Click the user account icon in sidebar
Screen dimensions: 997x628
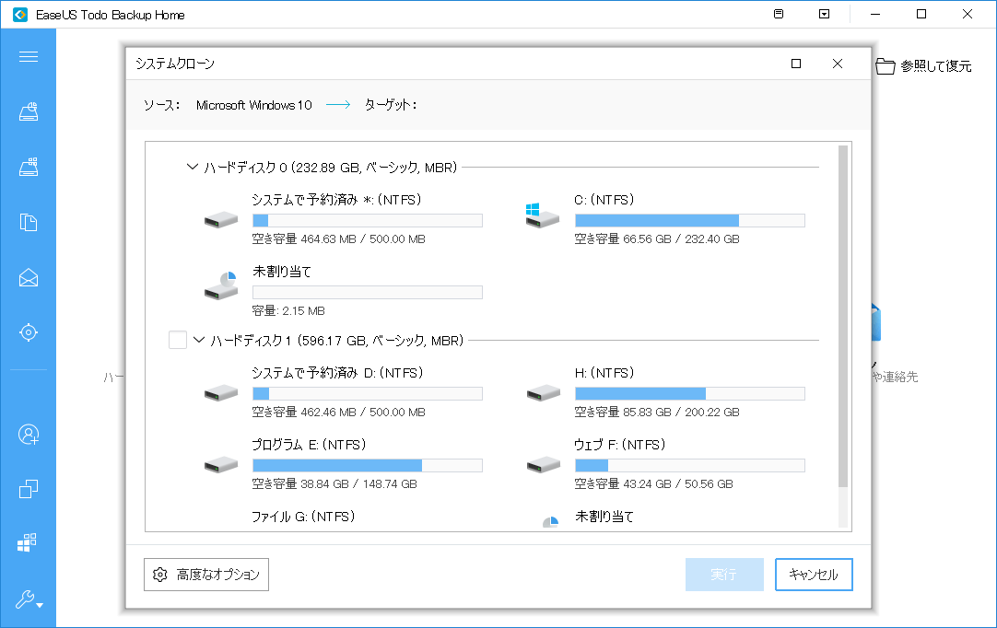click(28, 434)
